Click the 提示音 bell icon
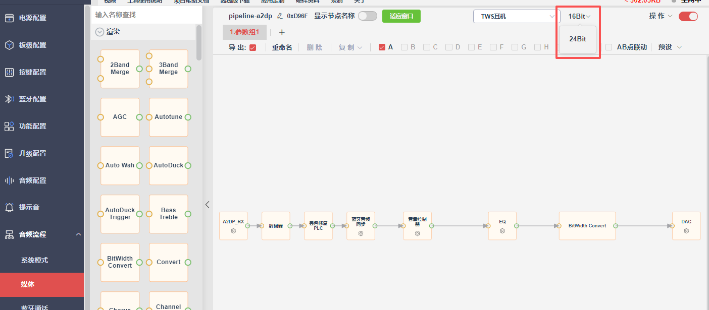This screenshot has height=310, width=709. 9,208
